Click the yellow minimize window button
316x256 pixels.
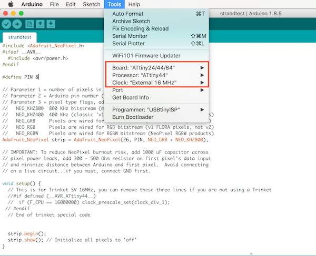[13, 14]
